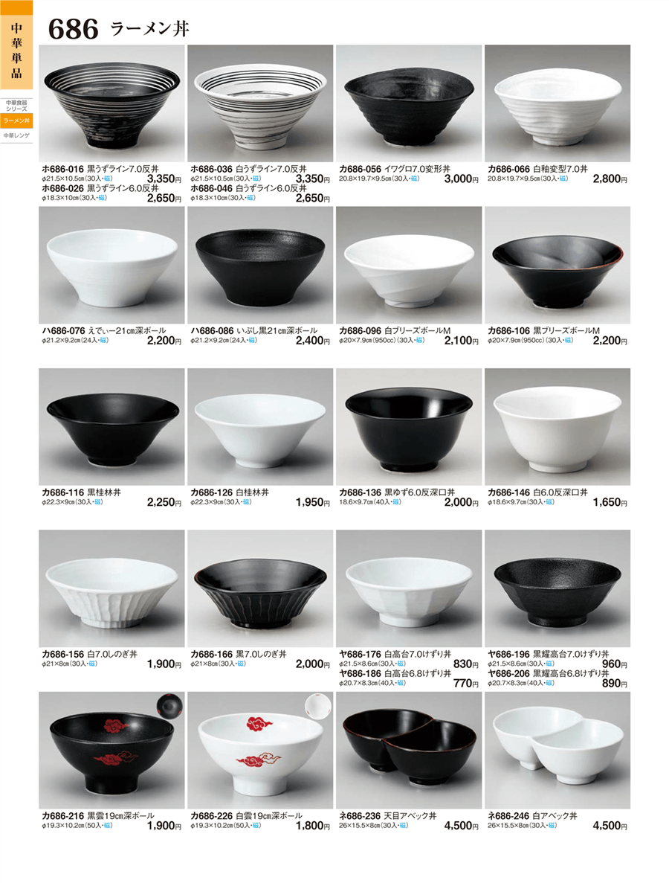Image resolution: width=669 pixels, height=883 pixels.
Task: Click the 白アベック丼 twin bowl image
Action: point(557,750)
